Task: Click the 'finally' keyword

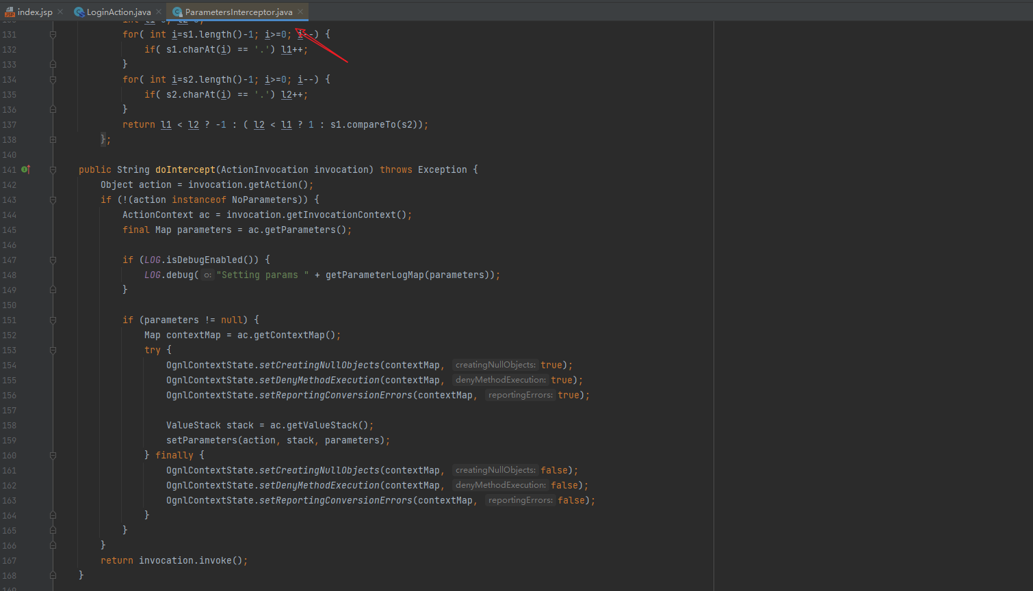Action: click(x=174, y=455)
